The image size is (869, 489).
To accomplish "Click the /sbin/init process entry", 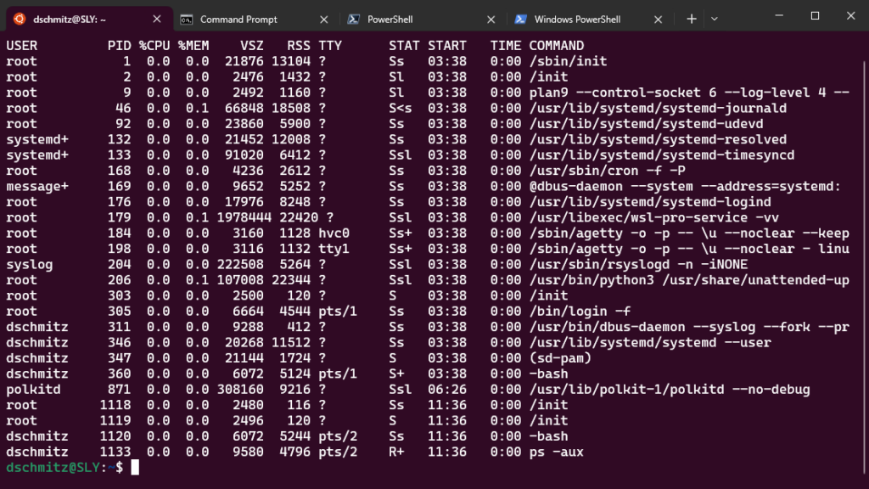I will tap(570, 60).
